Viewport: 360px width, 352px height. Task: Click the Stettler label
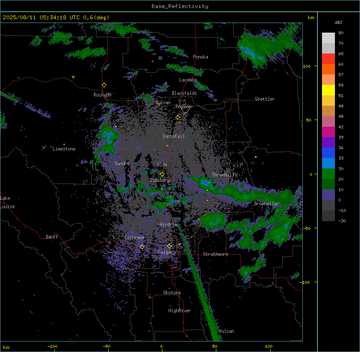[265, 99]
